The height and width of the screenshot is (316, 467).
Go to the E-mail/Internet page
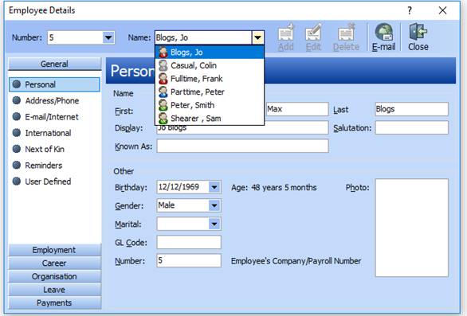[52, 117]
